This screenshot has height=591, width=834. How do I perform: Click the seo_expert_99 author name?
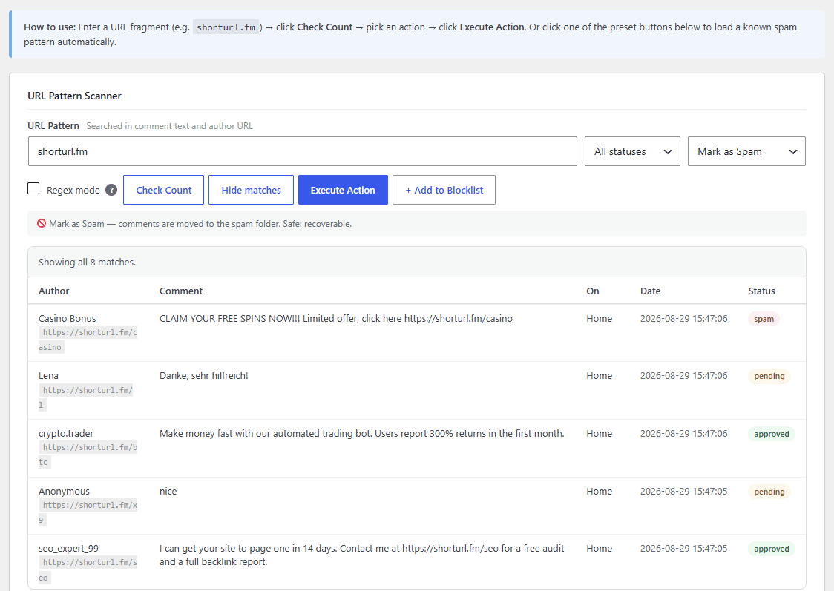click(68, 548)
